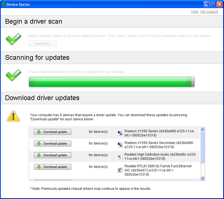
Task: Click the "Before starting, please plug in" instruction
Action: click(120, 36)
